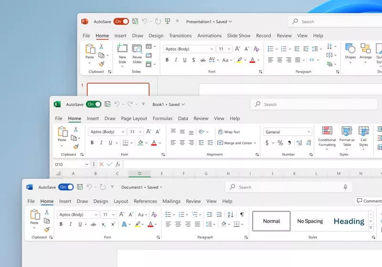Toggle Bold in PowerPoint font group
Image resolution: width=382 pixels, height=267 pixels.
(x=167, y=60)
